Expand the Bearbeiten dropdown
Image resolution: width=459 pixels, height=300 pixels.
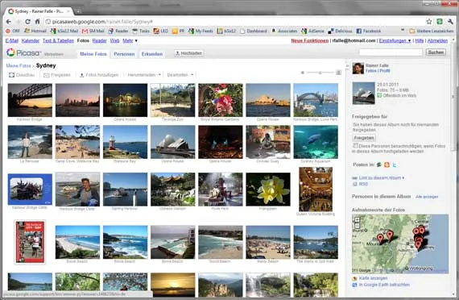point(180,75)
